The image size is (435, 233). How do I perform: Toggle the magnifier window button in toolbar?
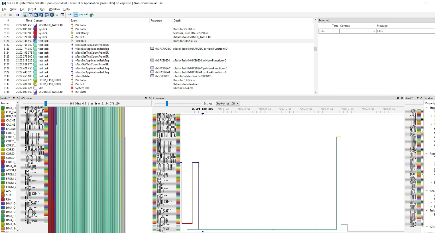pos(41,15)
